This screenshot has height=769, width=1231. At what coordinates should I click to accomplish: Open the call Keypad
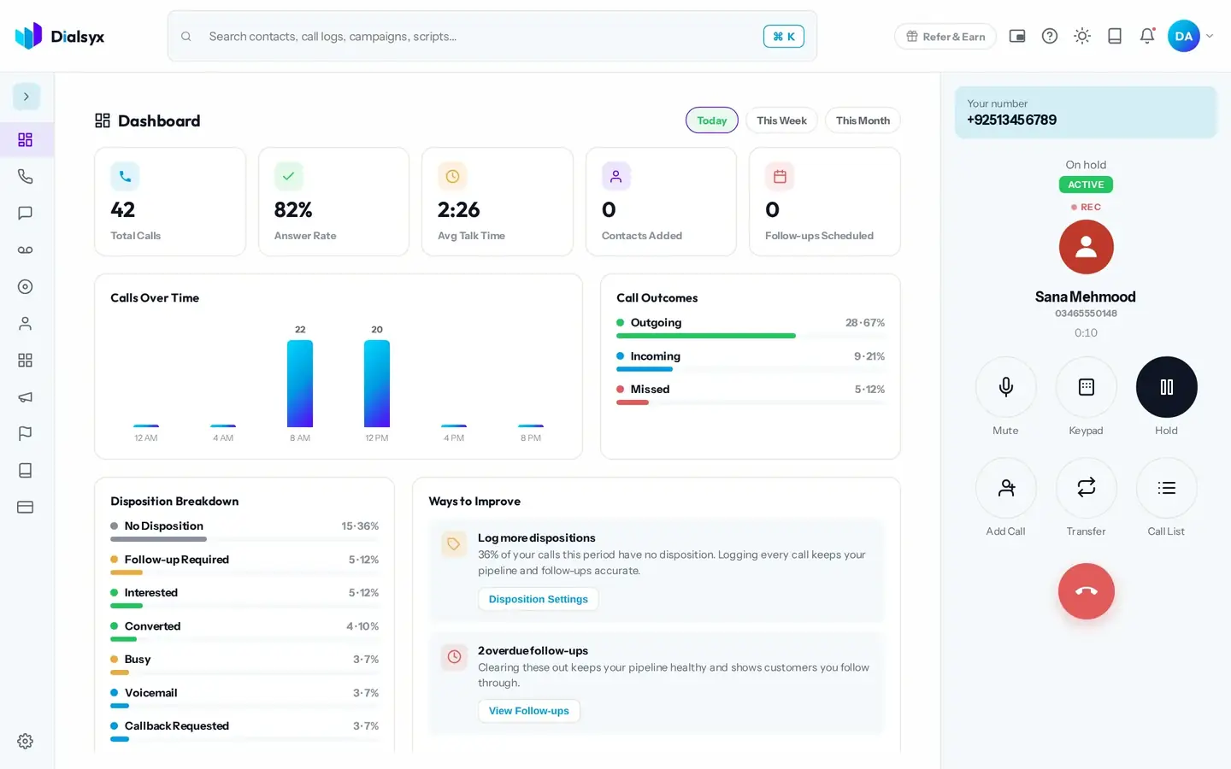(1087, 387)
